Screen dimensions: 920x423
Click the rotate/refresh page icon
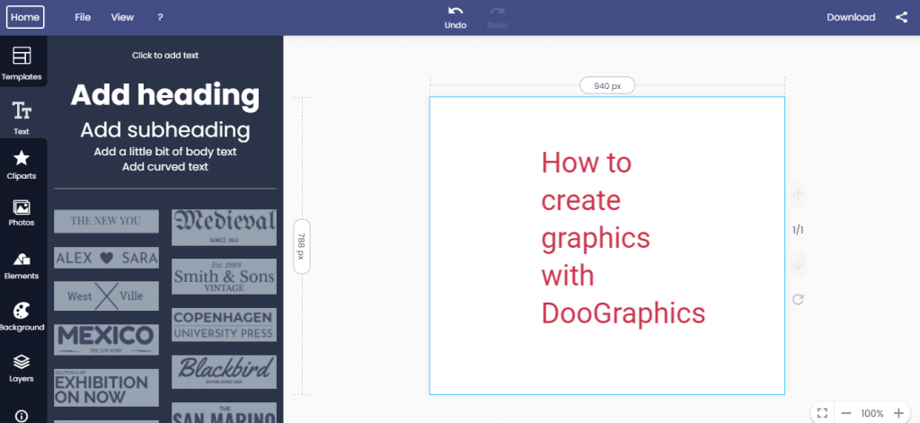pyautogui.click(x=798, y=299)
